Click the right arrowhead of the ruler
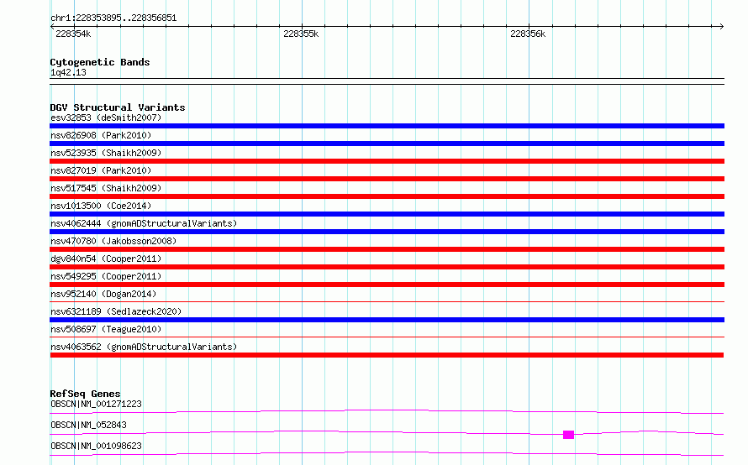748x465 pixels. tap(721, 26)
